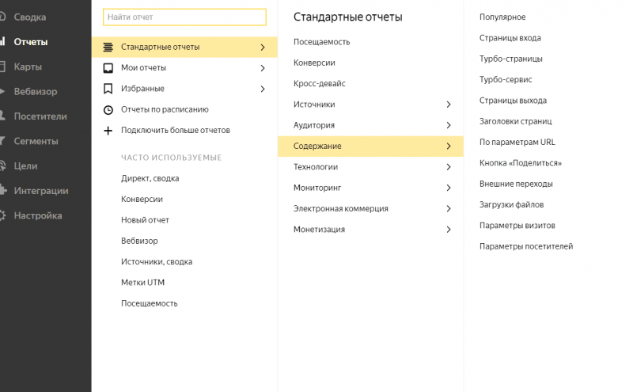Open Электронная коммерция reports group
Image resolution: width=633 pixels, height=392 pixels.
pyautogui.click(x=370, y=208)
